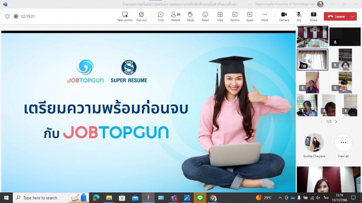This screenshot has height=203, width=362.
Task: Open the LINE app from the taskbar
Action: (200, 198)
